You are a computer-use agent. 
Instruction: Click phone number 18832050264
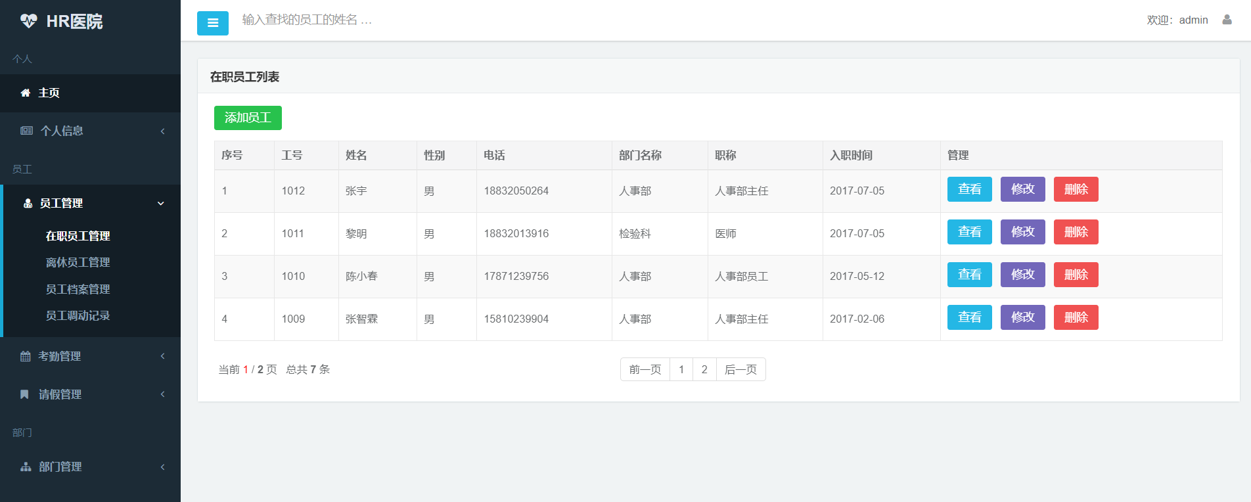point(516,191)
